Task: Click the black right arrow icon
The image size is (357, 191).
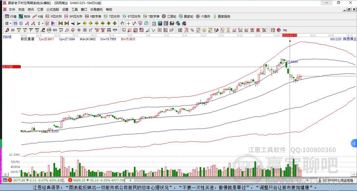Action: 78,23
